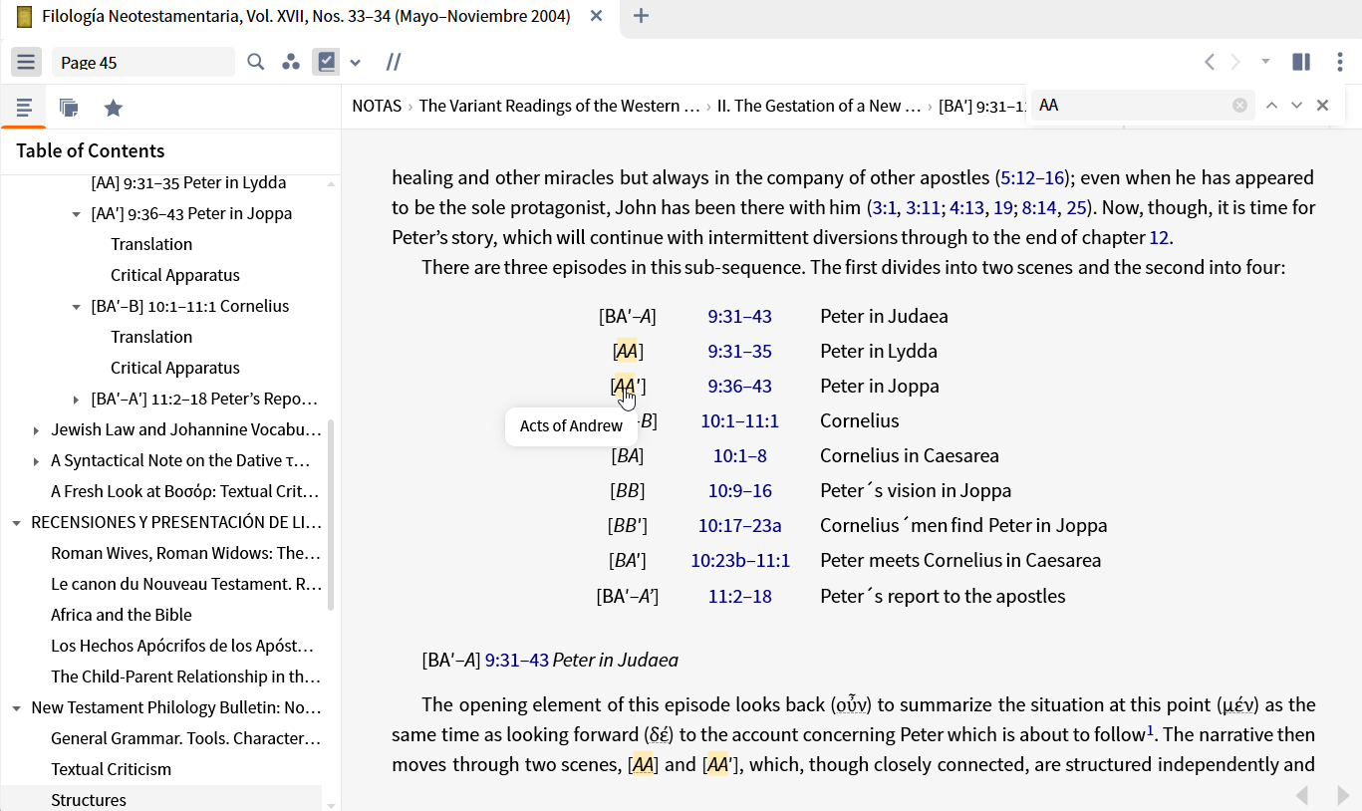Collapse [AA'] 9:36–43 Peter in Joppa
The height and width of the screenshot is (811, 1362).
[76, 213]
